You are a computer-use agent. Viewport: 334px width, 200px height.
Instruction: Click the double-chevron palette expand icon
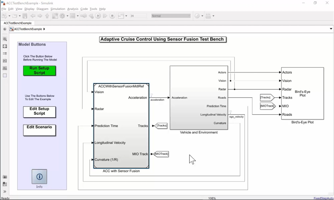(5, 191)
